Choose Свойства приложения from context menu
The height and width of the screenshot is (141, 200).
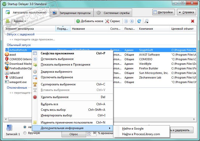[73, 53]
